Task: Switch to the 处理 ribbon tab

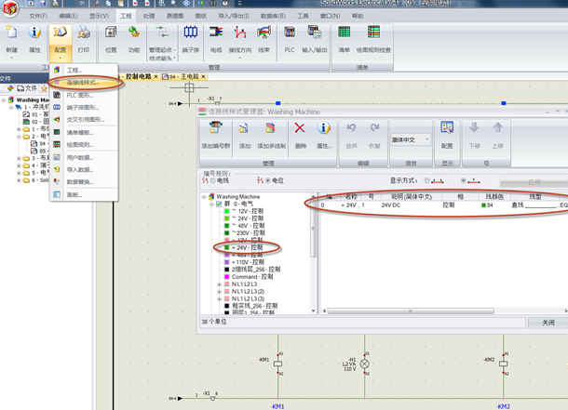Action: 149,16
